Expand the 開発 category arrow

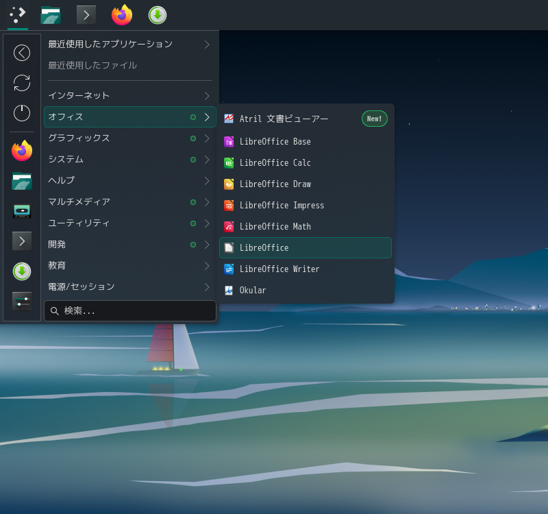[207, 245]
